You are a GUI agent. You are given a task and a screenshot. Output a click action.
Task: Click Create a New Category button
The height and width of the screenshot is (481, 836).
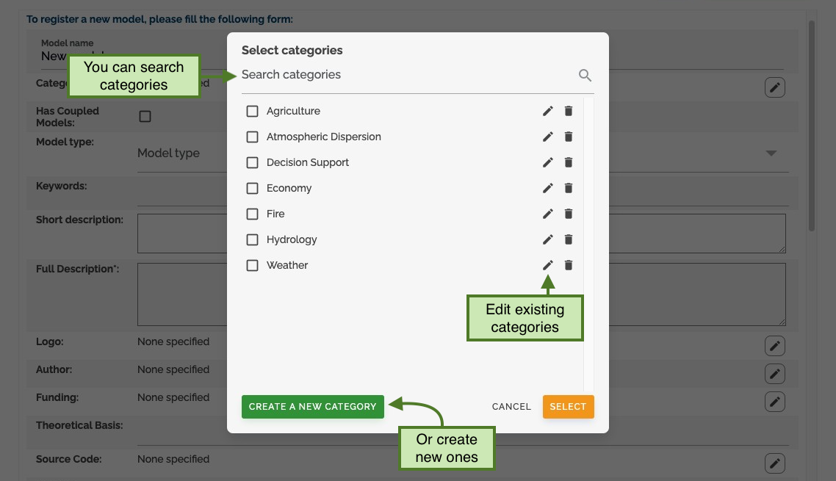pyautogui.click(x=312, y=406)
